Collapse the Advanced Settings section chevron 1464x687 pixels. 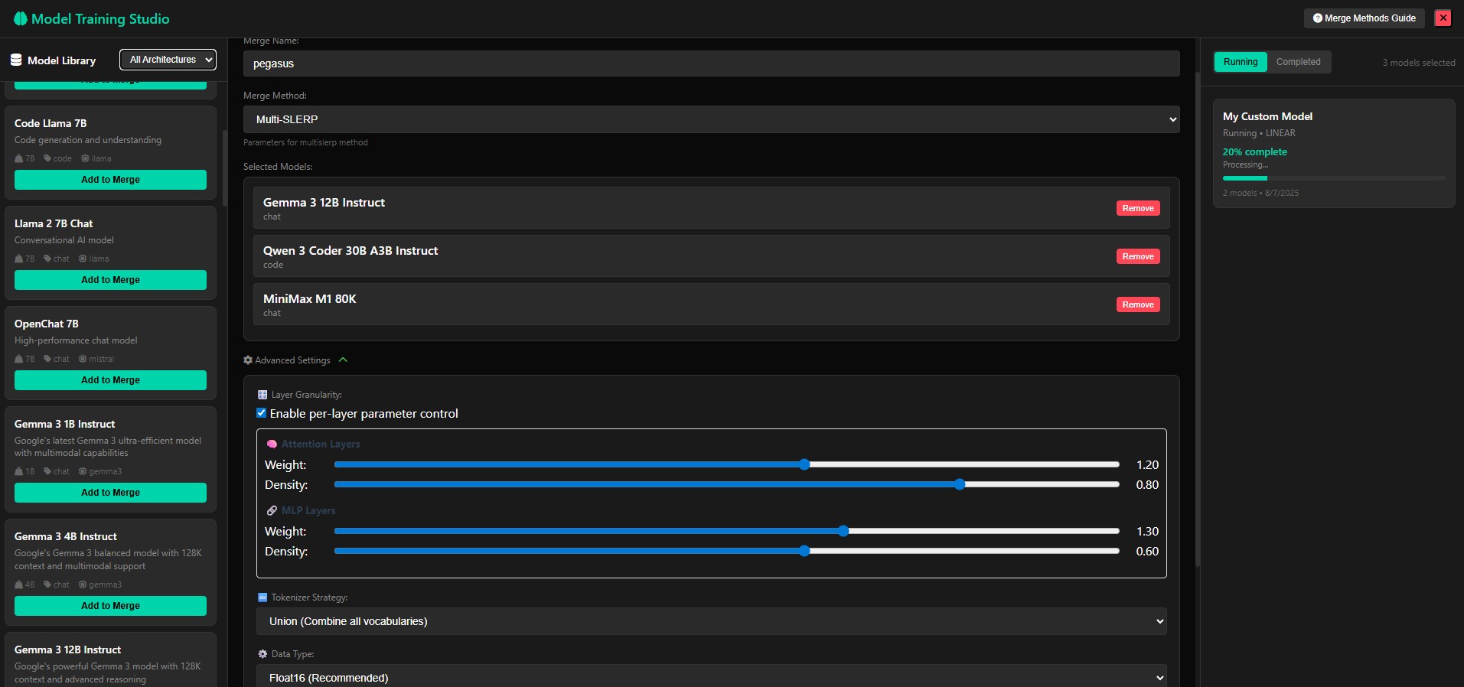tap(343, 360)
